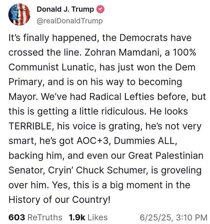Click the Likes label

97,217
